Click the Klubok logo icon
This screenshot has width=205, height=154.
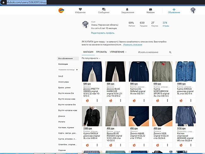click(61, 10)
